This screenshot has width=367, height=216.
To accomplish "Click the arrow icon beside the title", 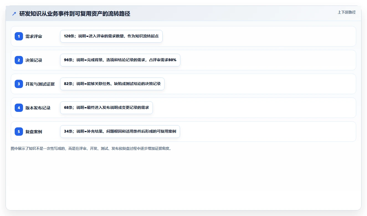I will coord(14,14).
